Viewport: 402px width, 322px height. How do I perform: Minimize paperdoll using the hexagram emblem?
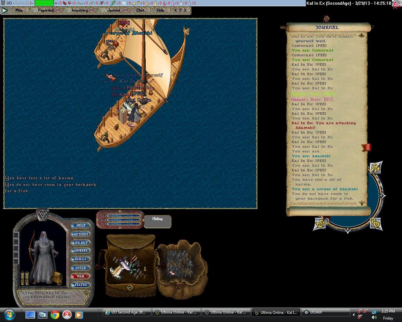42,214
